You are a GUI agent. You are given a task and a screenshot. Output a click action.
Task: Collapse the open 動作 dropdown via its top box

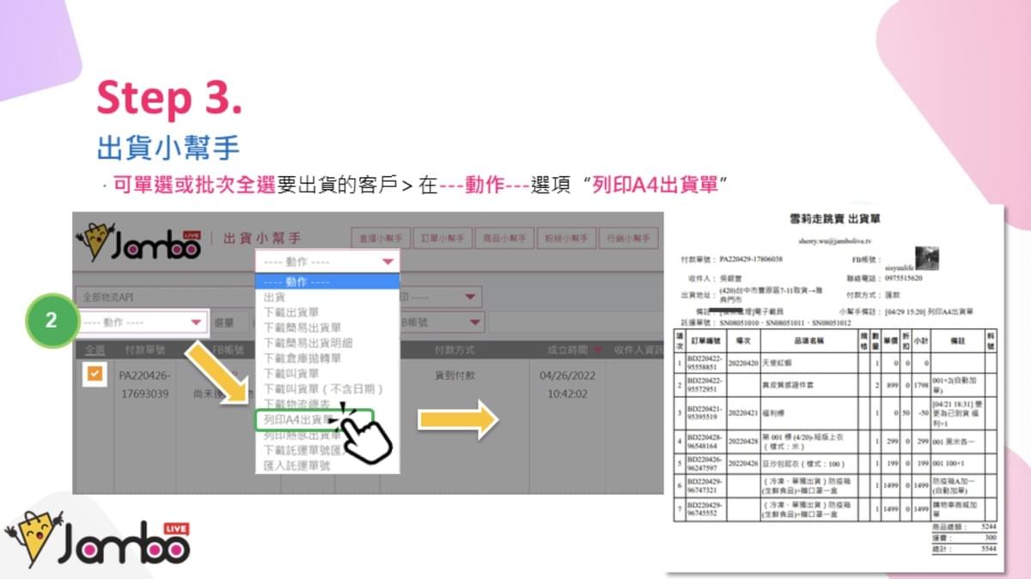coord(327,261)
